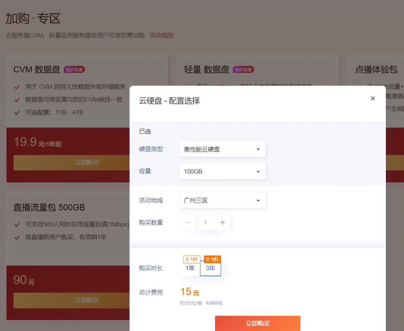Click the 0.1折 tag above 1年
This screenshot has width=404, height=331.
click(x=192, y=259)
